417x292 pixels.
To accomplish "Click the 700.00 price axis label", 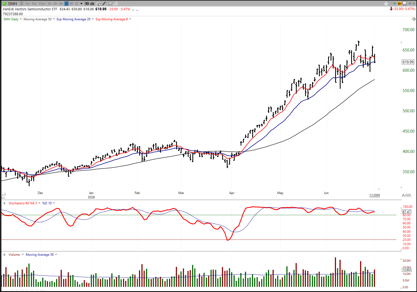I will point(408,30).
